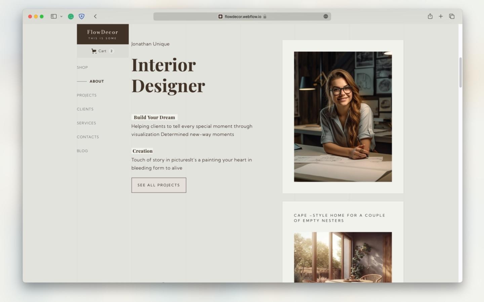Click the SEE ALL PROJECTS button

tap(159, 185)
